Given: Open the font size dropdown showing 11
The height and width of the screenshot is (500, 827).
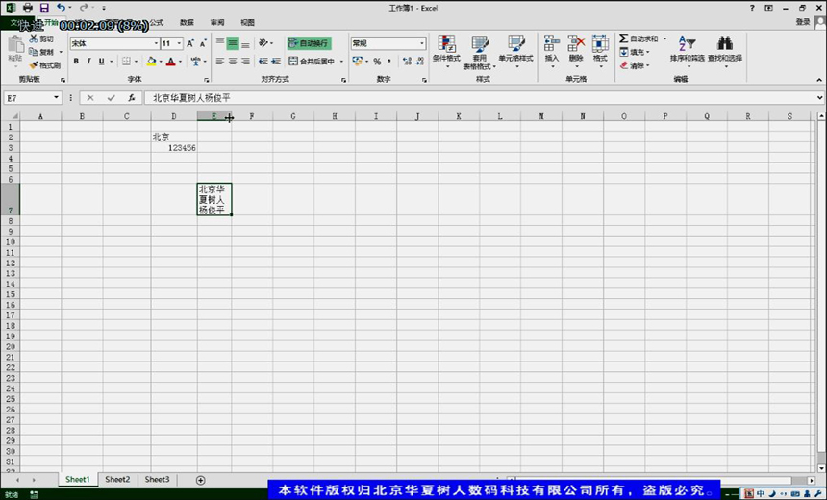Looking at the screenshot, I should click(179, 43).
